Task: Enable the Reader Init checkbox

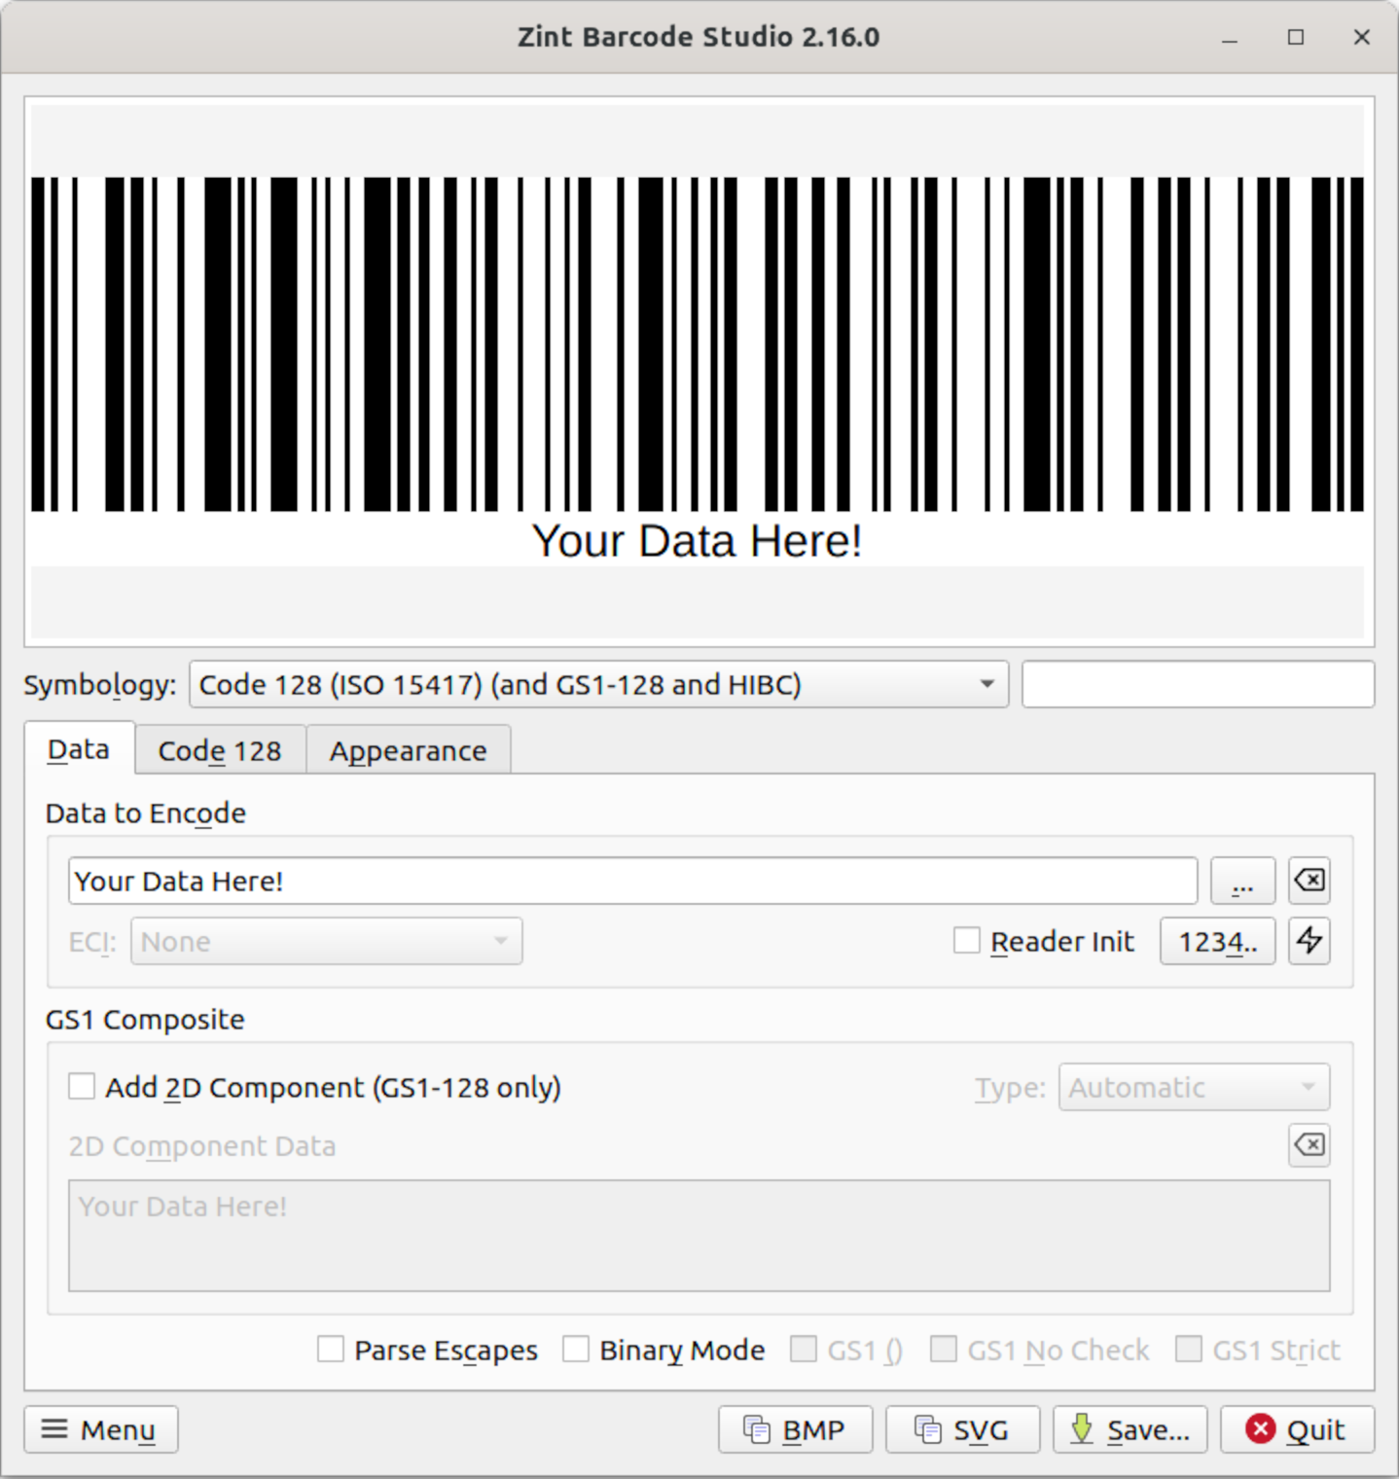Action: pyautogui.click(x=967, y=940)
